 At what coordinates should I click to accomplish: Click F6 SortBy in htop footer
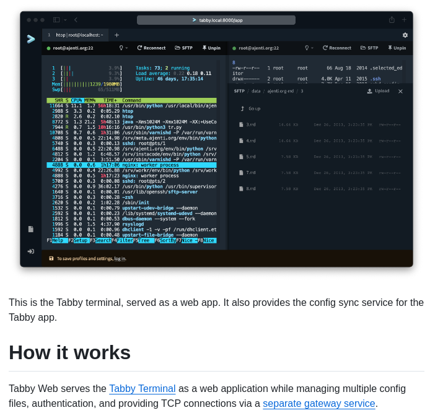point(165,240)
